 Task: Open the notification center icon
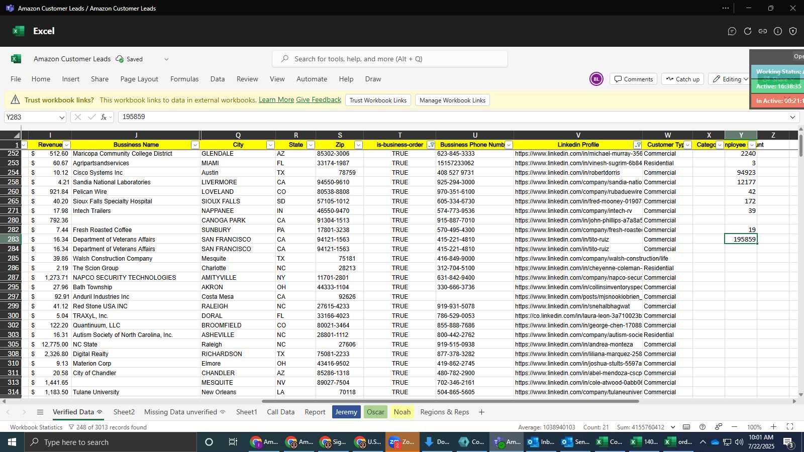tap(788, 442)
